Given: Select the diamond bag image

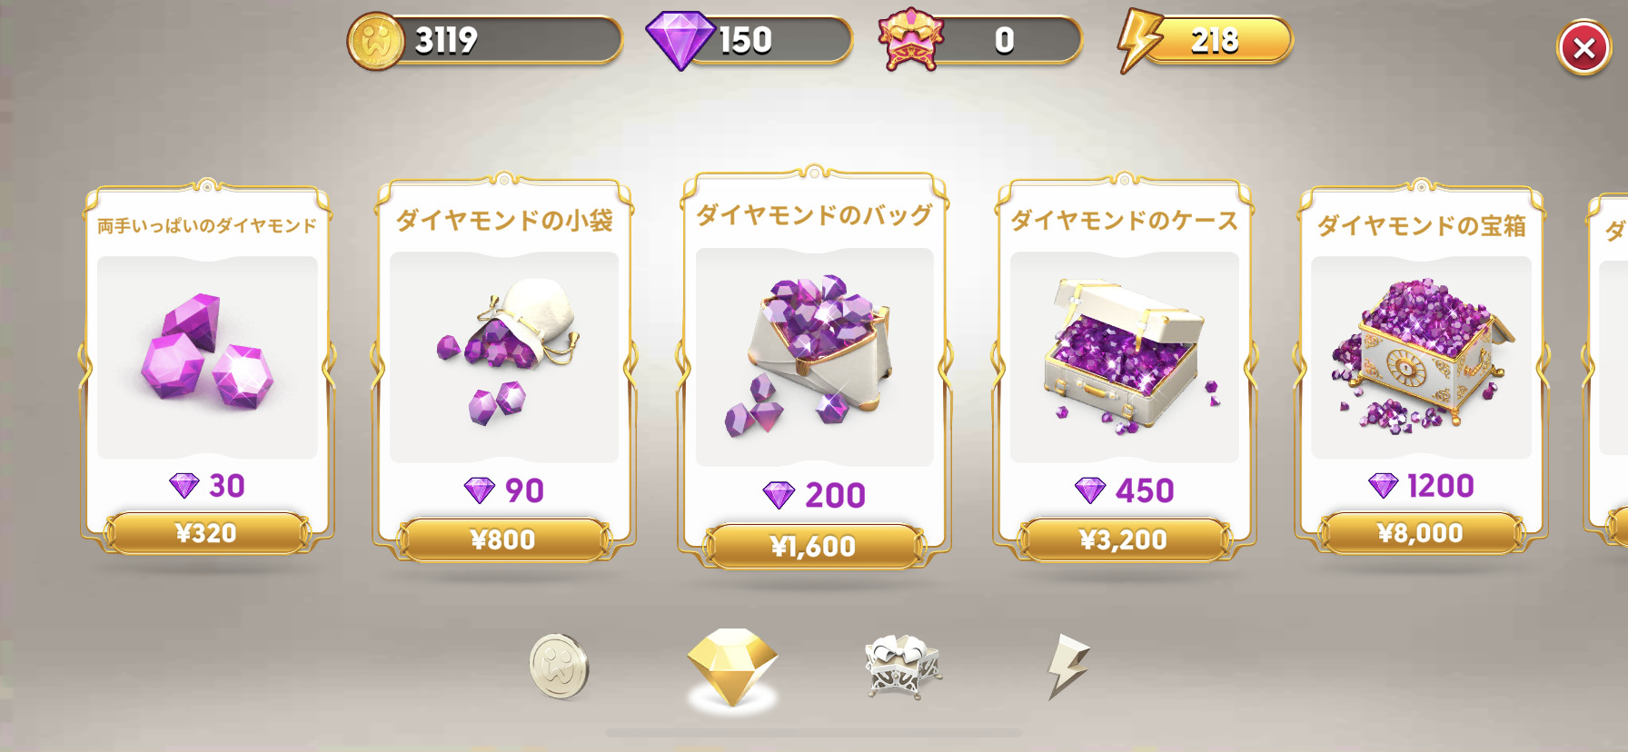Looking at the screenshot, I should point(814,357).
